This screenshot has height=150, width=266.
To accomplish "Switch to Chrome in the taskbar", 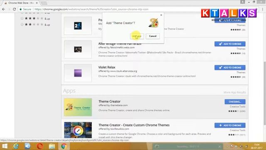I will coord(64,146).
